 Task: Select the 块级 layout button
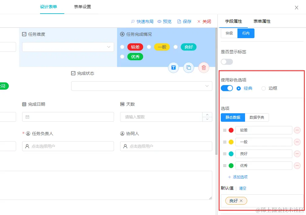click(229, 33)
